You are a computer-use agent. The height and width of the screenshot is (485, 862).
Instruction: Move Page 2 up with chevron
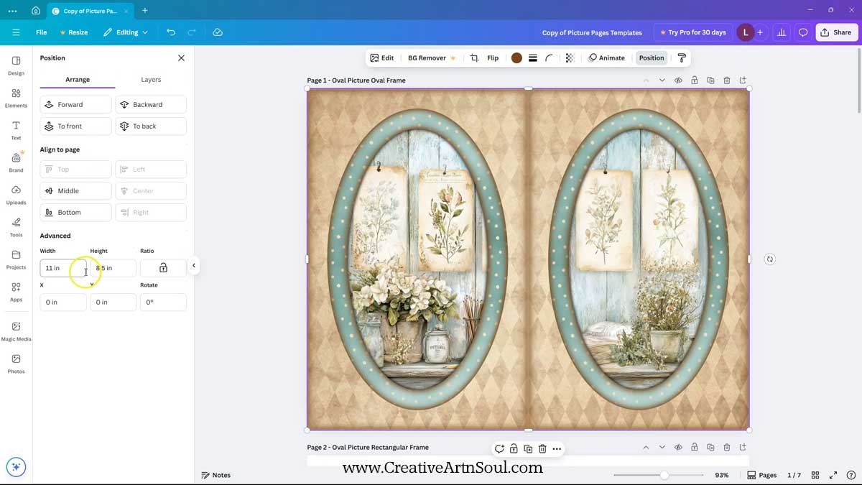[646, 448]
